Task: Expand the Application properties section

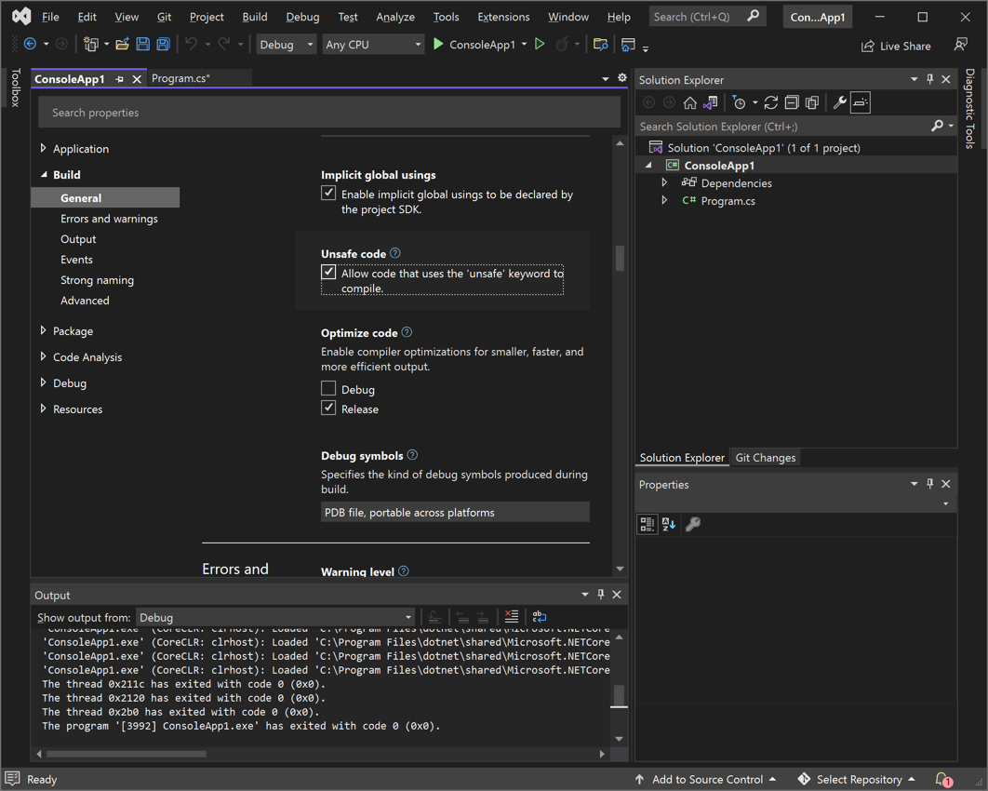Action: pos(43,148)
